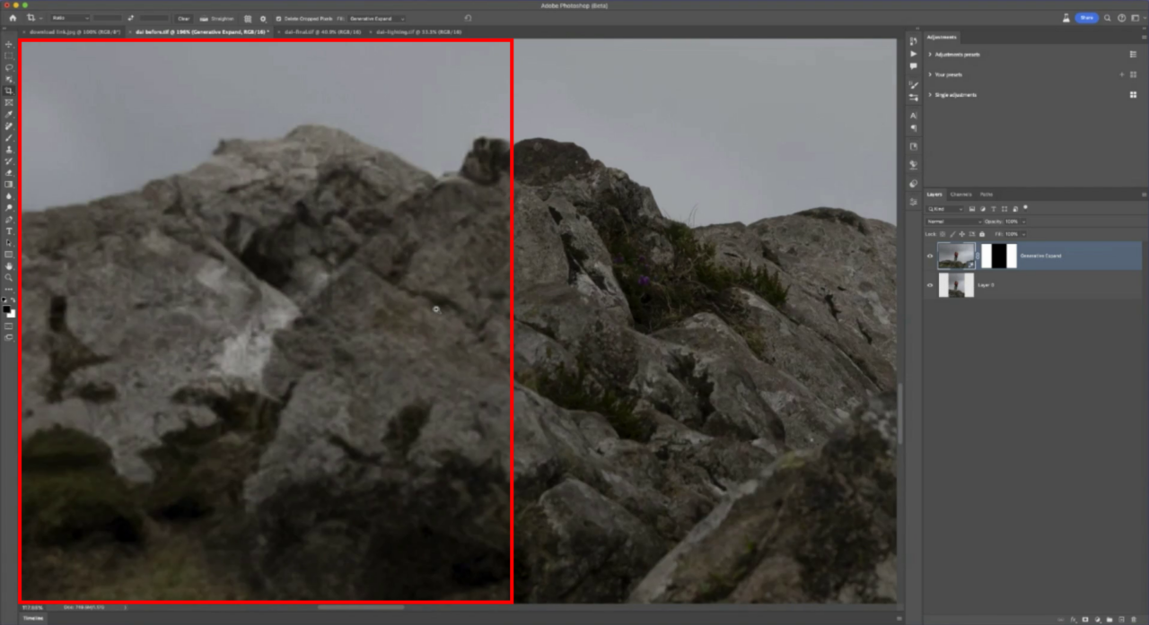Add a layer mask from the Layers panel

[1085, 620]
